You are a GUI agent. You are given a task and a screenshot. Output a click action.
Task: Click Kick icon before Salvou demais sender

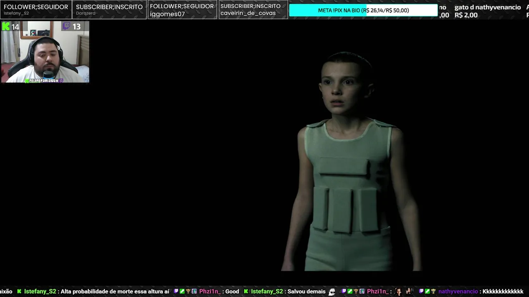[x=246, y=291]
